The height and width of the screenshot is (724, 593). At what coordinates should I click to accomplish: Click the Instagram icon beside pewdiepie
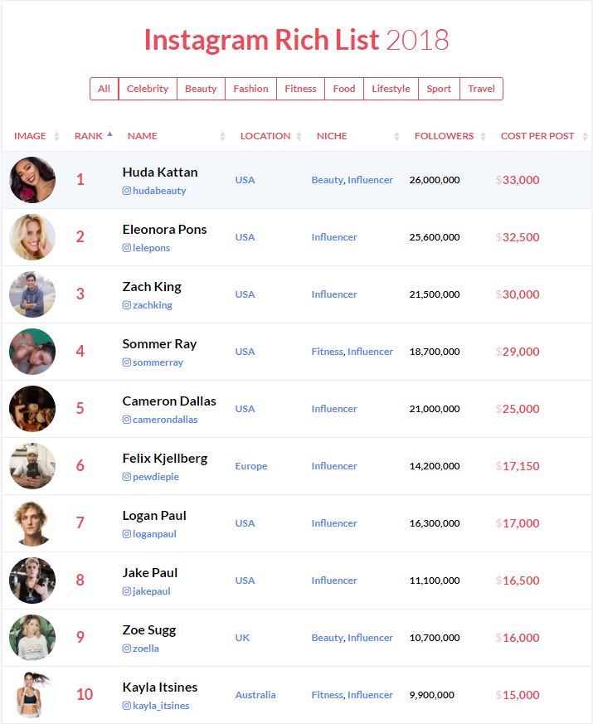[127, 477]
